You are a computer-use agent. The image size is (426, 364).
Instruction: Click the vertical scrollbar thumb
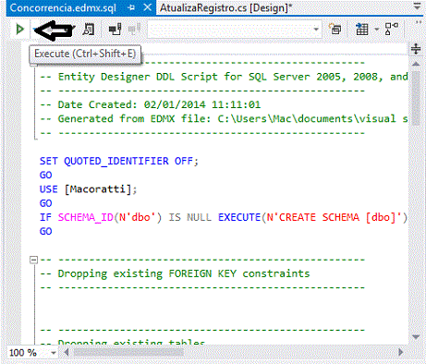[416, 99]
